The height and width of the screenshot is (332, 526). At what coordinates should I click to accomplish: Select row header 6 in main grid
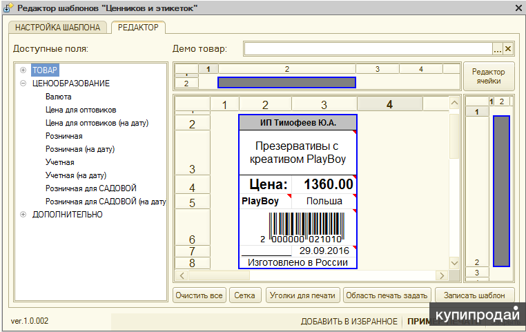point(192,227)
